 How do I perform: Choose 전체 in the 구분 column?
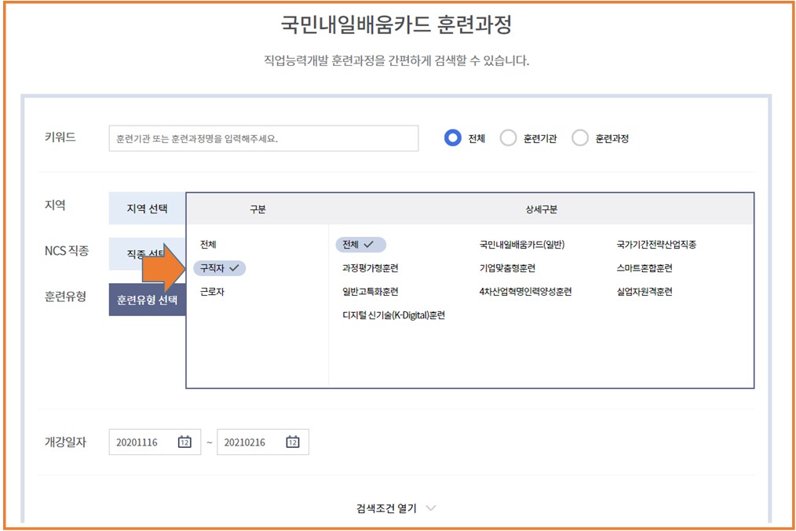[208, 245]
